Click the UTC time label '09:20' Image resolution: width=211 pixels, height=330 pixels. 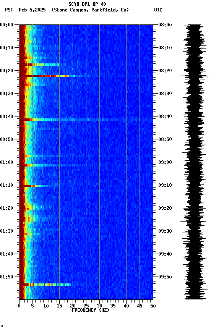click(x=165, y=208)
